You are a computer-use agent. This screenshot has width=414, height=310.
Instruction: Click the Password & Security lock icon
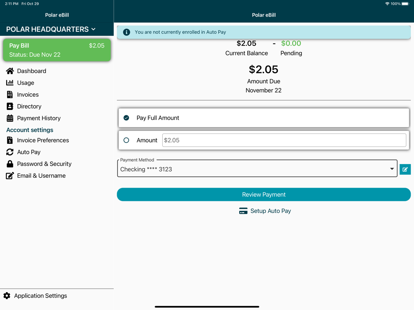point(10,164)
